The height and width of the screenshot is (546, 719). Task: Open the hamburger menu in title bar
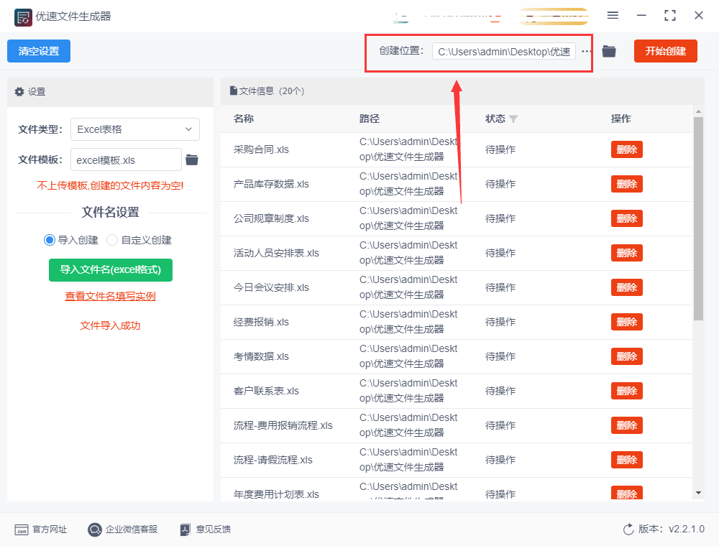613,15
